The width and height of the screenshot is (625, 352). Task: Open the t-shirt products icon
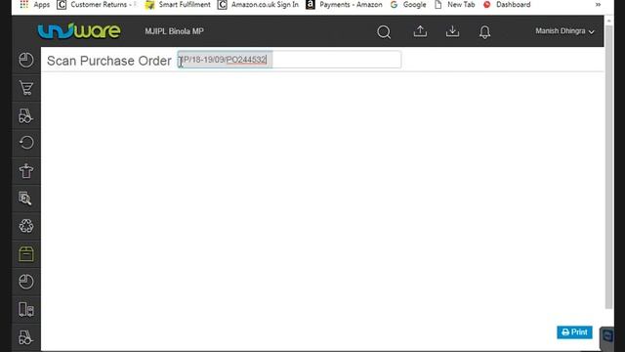(x=26, y=171)
